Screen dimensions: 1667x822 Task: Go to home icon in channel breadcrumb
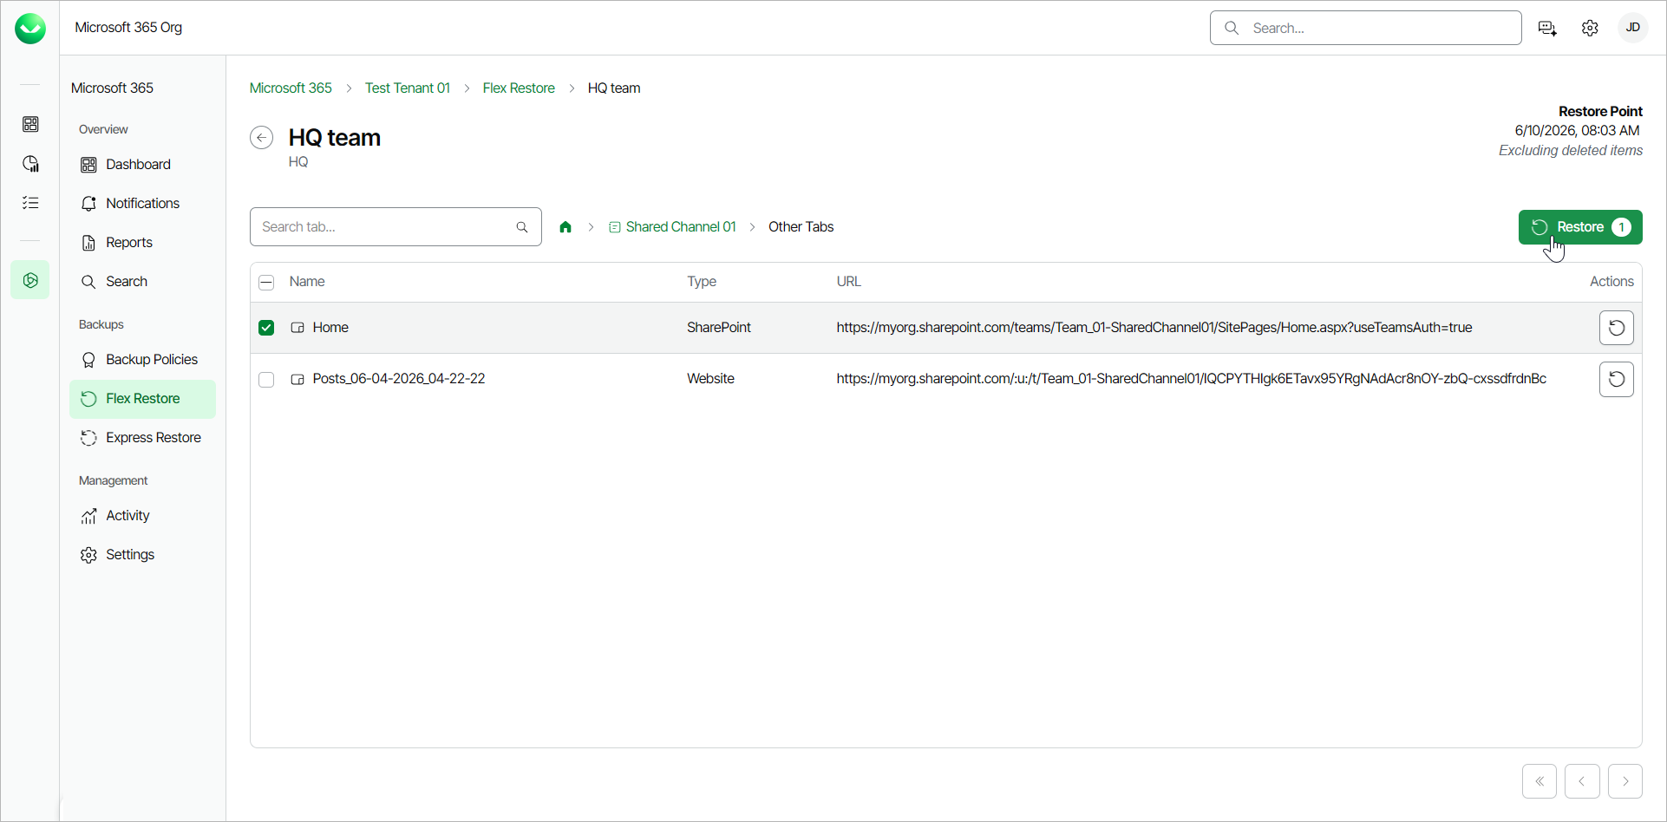[x=565, y=227]
